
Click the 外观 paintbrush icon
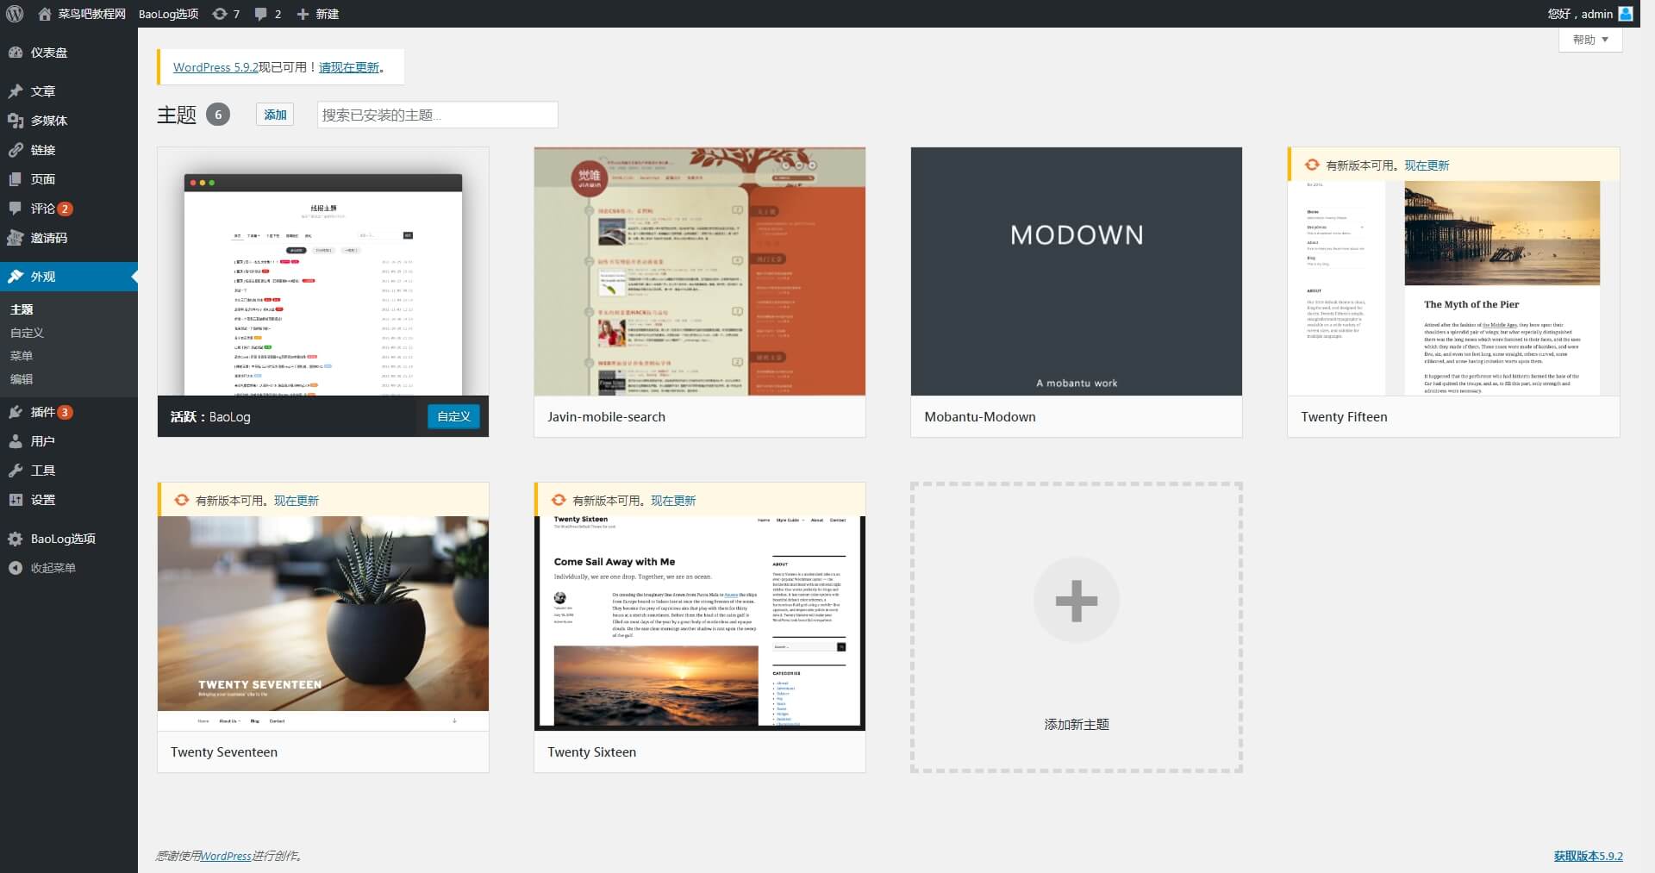(x=16, y=277)
